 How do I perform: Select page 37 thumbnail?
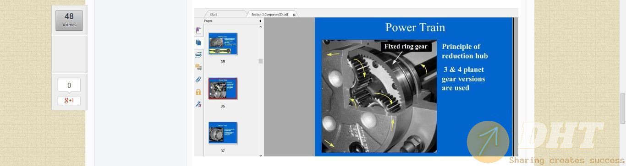click(x=223, y=133)
